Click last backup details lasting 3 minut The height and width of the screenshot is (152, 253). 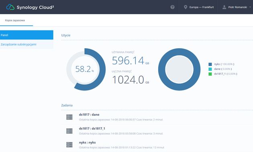coord(121,134)
